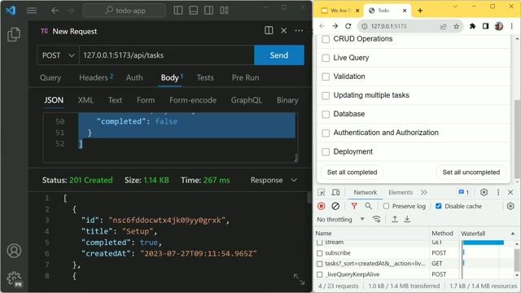Sort by the Waterfall column arrow

coord(513,234)
